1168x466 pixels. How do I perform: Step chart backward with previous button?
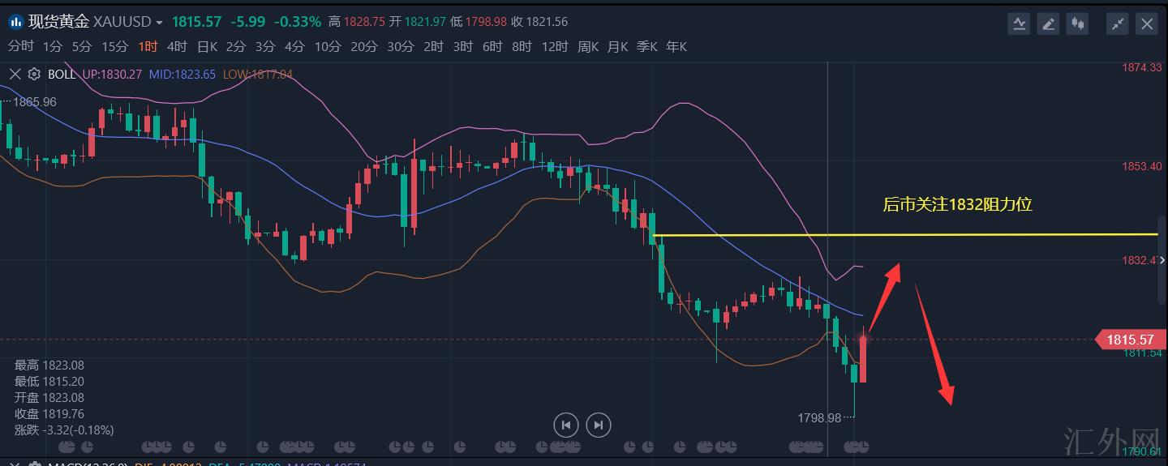pos(566,425)
